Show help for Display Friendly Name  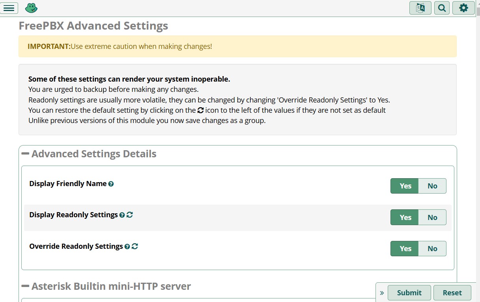pos(111,184)
